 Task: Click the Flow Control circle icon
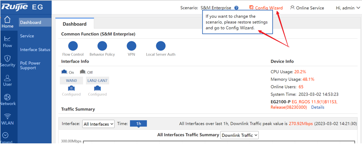(73, 46)
